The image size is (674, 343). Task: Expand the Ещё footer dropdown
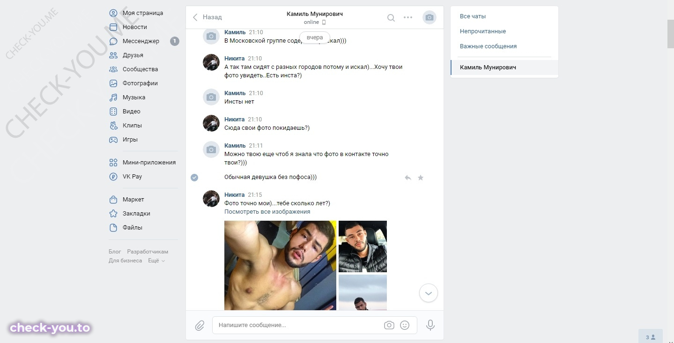pos(156,261)
